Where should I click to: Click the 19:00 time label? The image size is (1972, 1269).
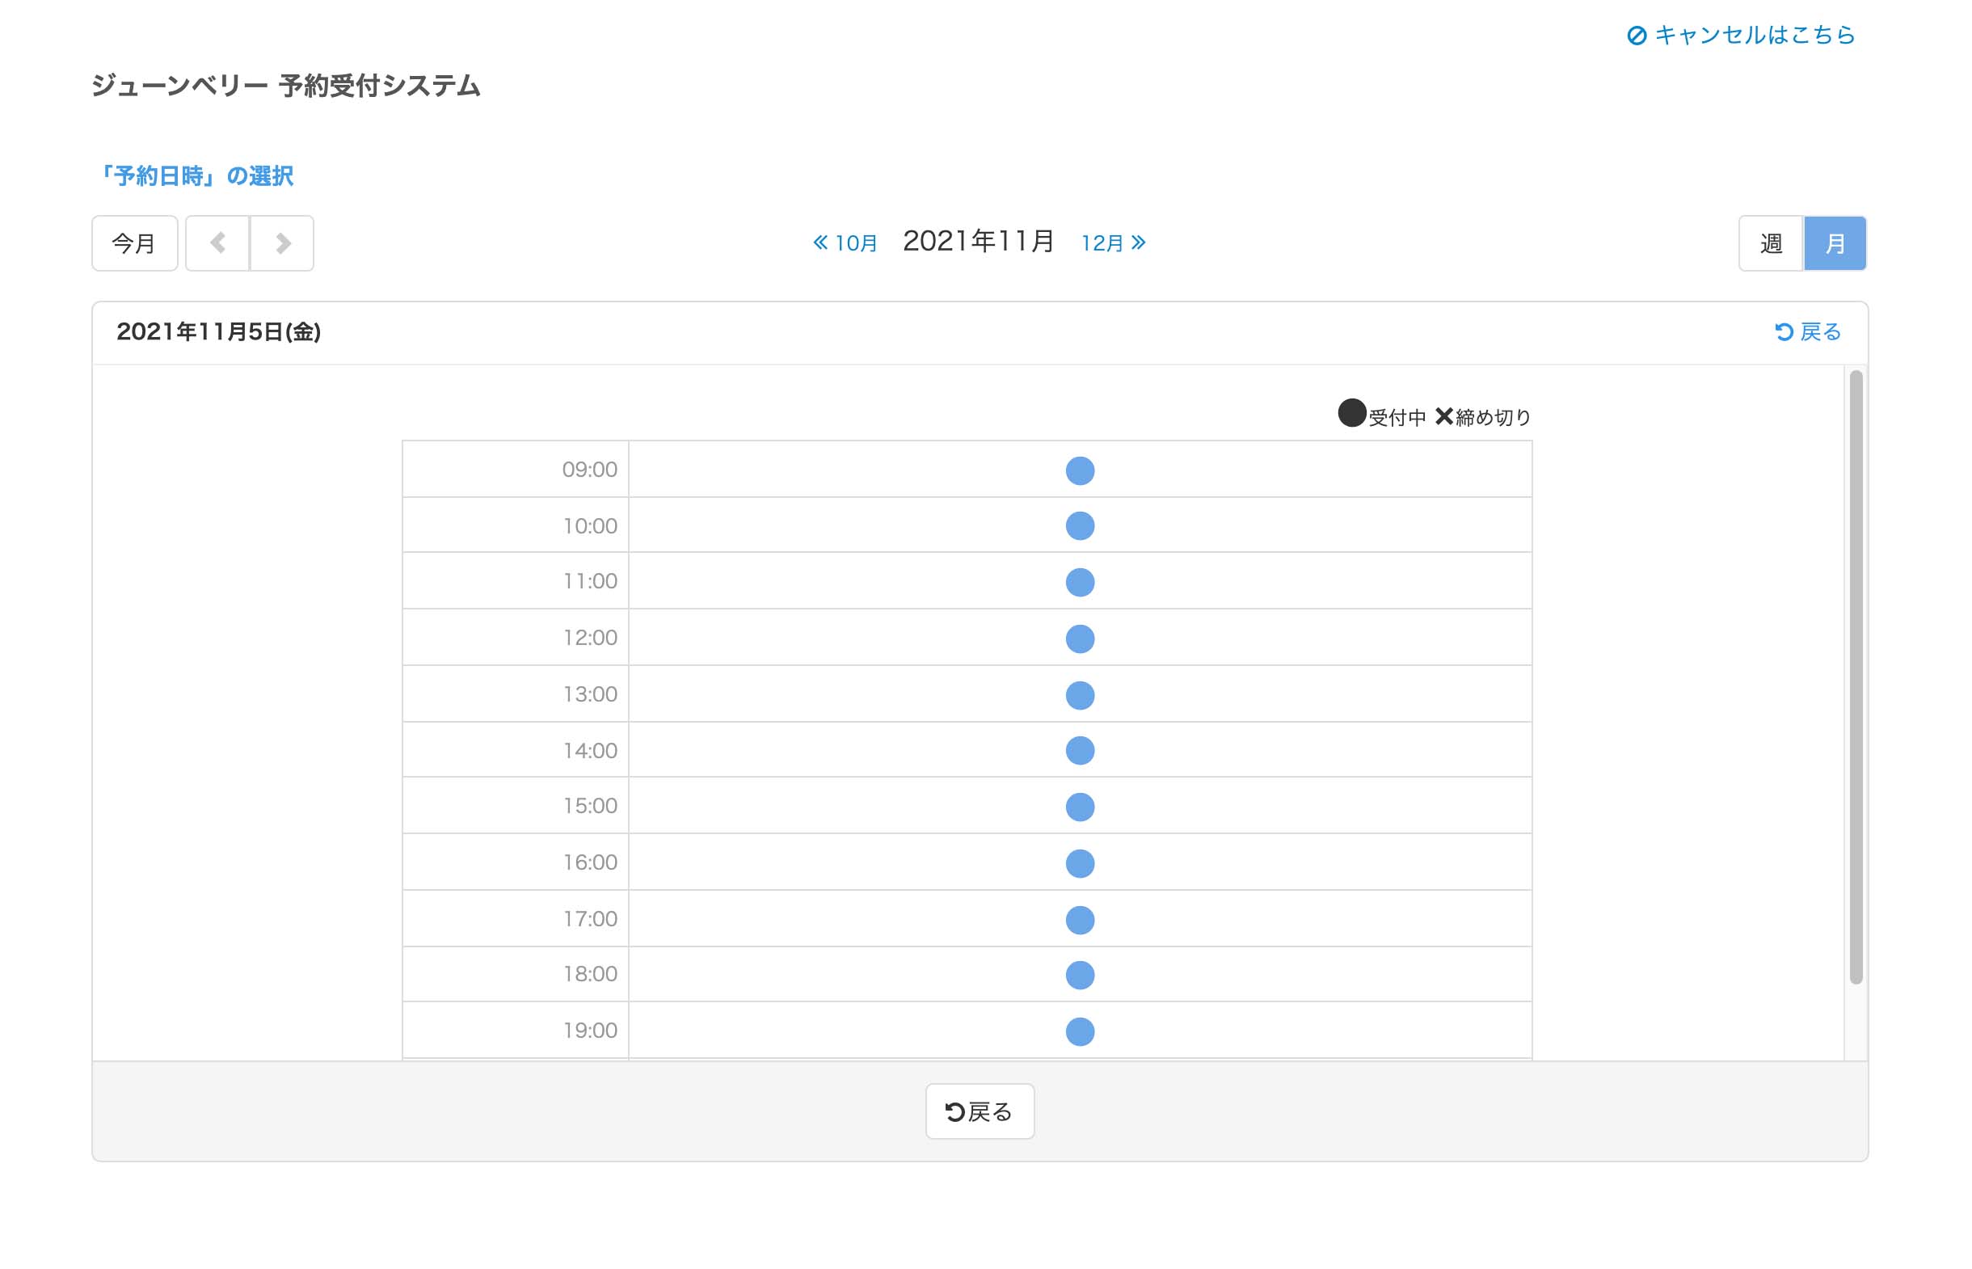coord(590,1031)
